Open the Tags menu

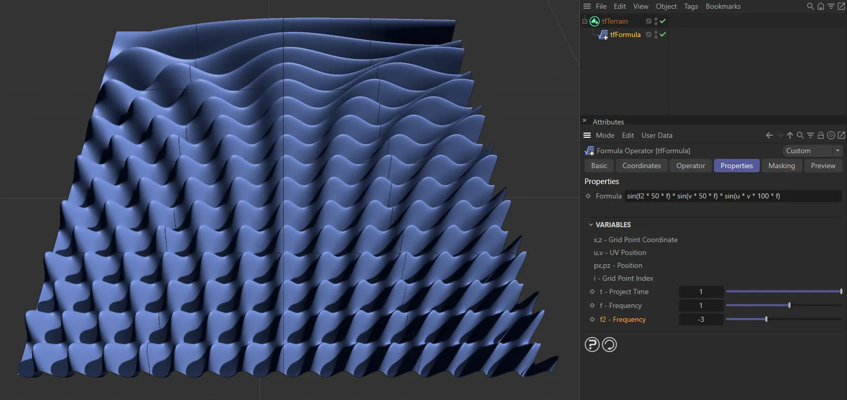point(691,6)
